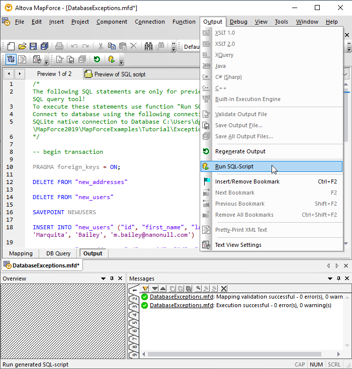Click the New file toolbar icon
The height and width of the screenshot is (369, 352).
(x=11, y=46)
